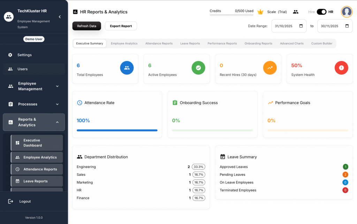Screen dimensions: 357x224
Task: Click the red System Health alert icon
Action: click(x=341, y=68)
